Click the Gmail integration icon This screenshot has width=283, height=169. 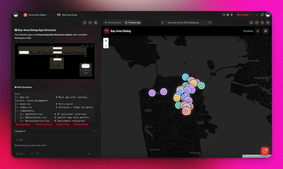(224, 15)
